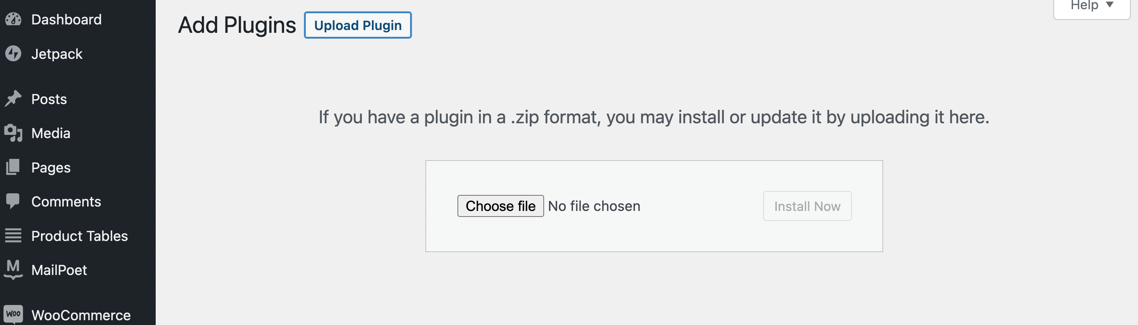Click the Help dropdown arrow
The image size is (1138, 325).
pos(1109,5)
